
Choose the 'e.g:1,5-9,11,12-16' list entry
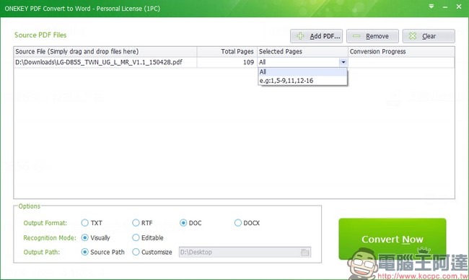tap(302, 81)
